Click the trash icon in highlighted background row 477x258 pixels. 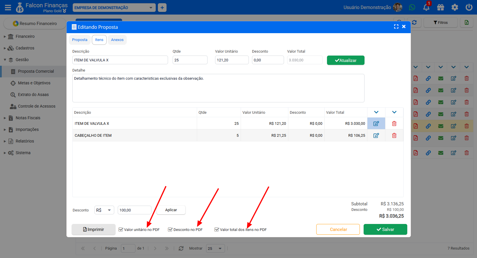pos(467,126)
